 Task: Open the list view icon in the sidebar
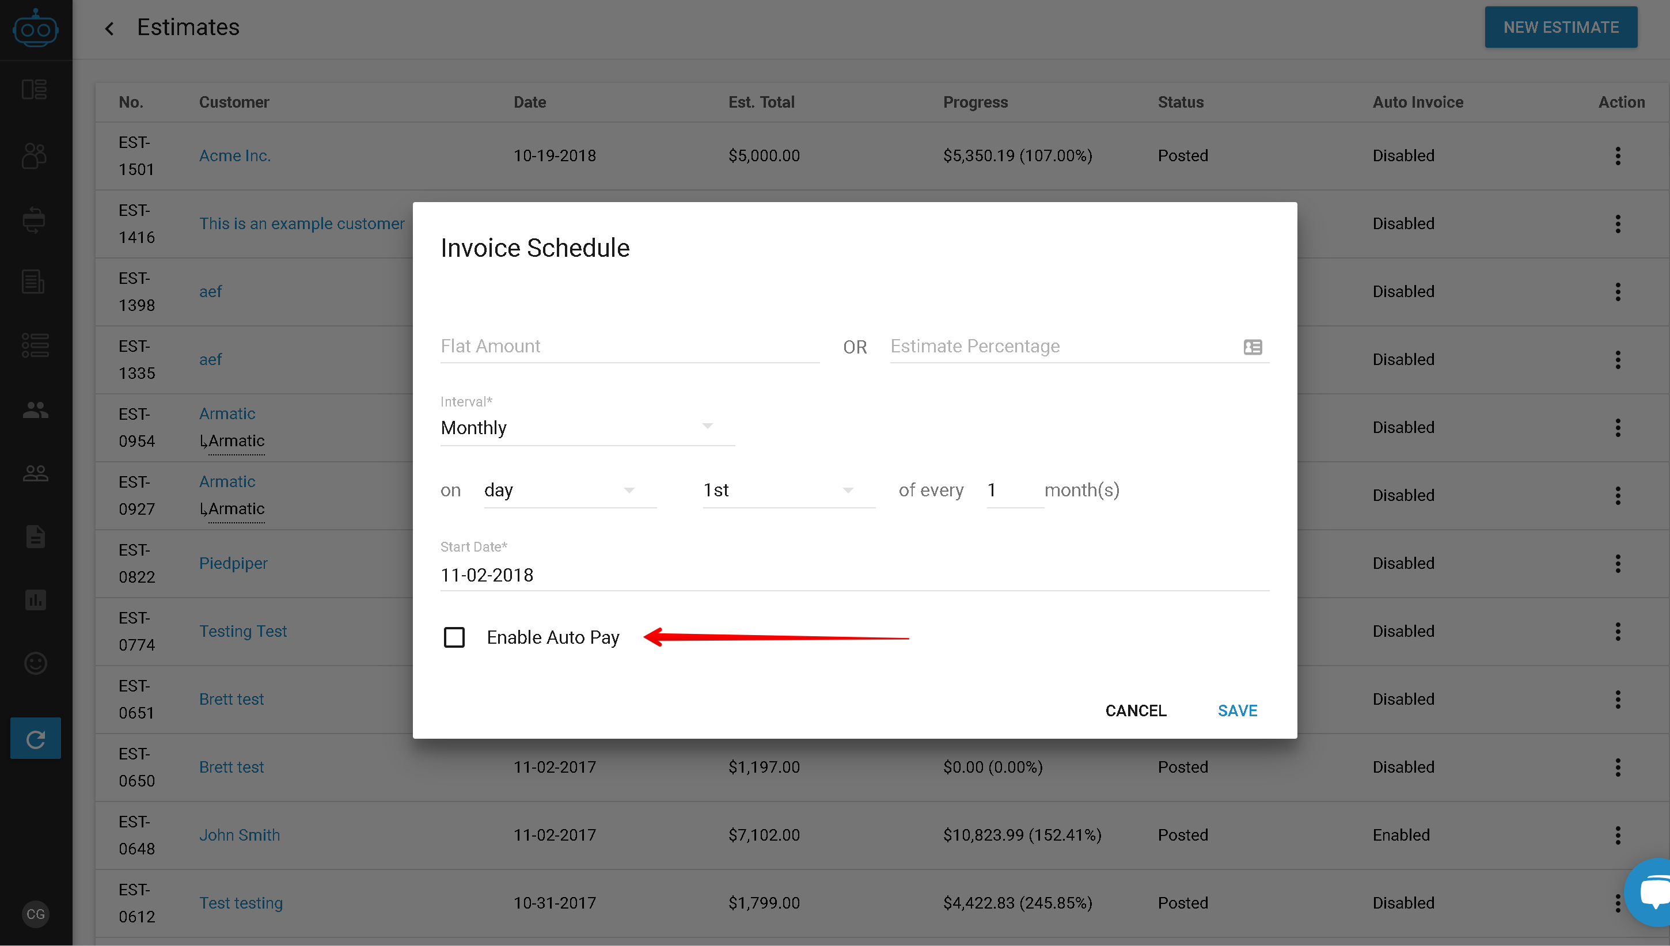pyautogui.click(x=35, y=345)
